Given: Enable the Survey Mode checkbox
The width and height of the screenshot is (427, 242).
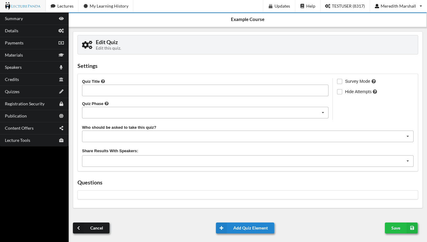Looking at the screenshot, I should coord(339,81).
